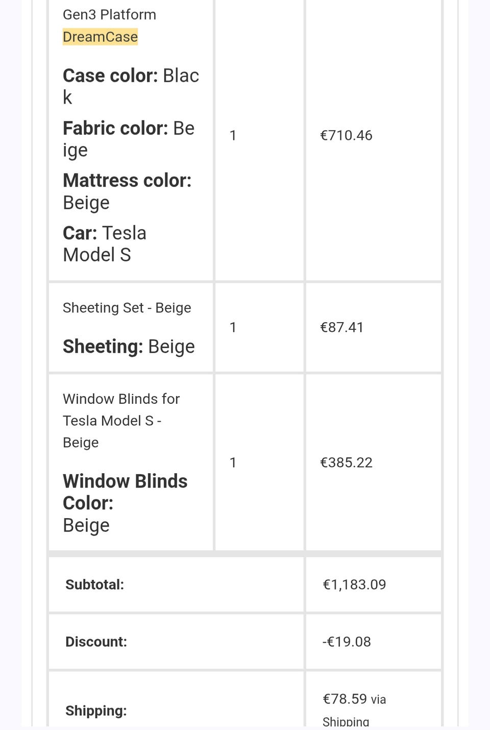This screenshot has width=490, height=730.
Task: Click the €78.59 shipping cost
Action: 345,699
